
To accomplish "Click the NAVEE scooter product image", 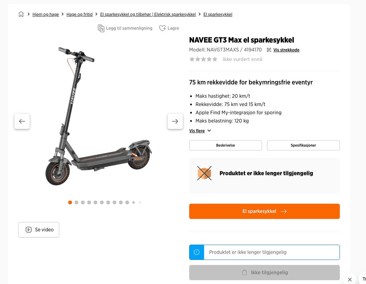I will (98, 116).
